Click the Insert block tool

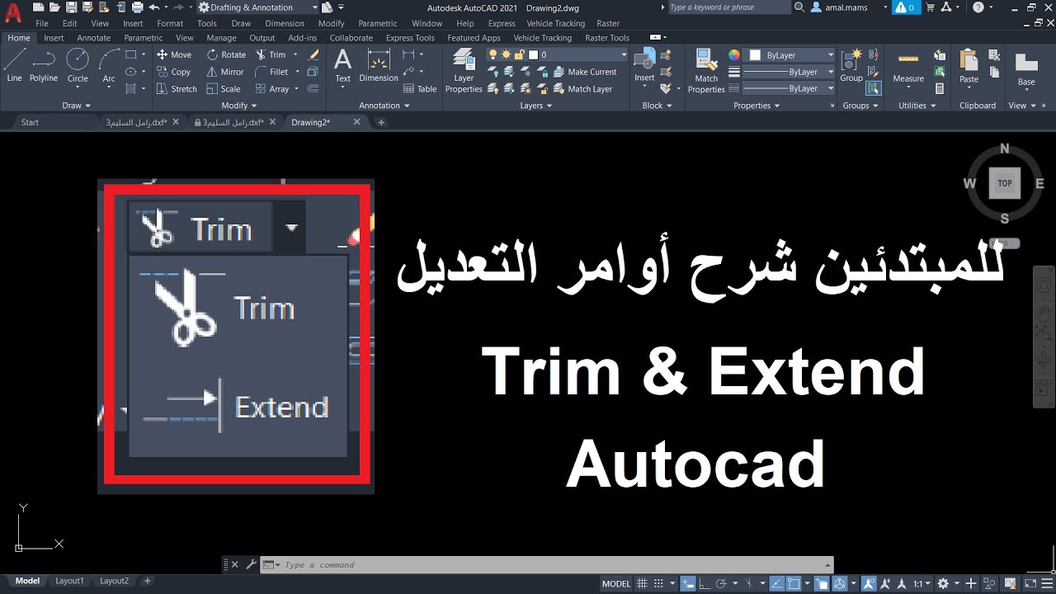[x=644, y=66]
